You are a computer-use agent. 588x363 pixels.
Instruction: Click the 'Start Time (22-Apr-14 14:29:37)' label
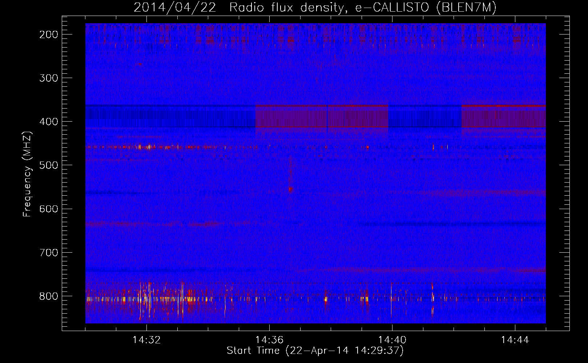(x=315, y=351)
